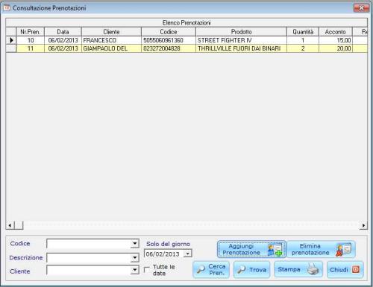
Task: Open the Descrizione dropdown arrow
Action: (135, 258)
